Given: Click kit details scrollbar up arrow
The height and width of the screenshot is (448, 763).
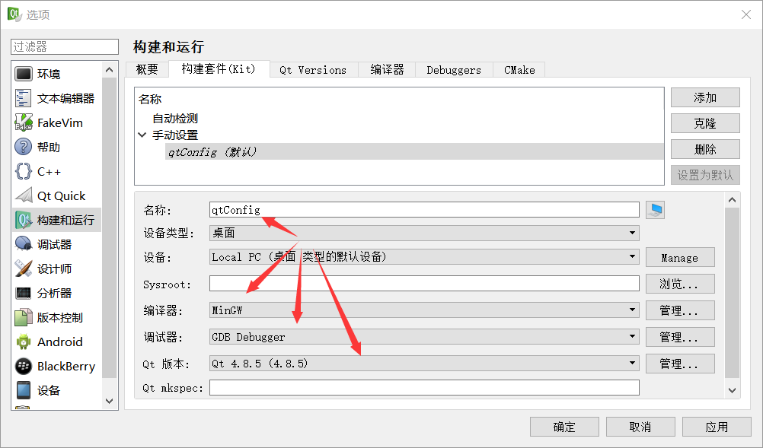Looking at the screenshot, I should pos(733,200).
